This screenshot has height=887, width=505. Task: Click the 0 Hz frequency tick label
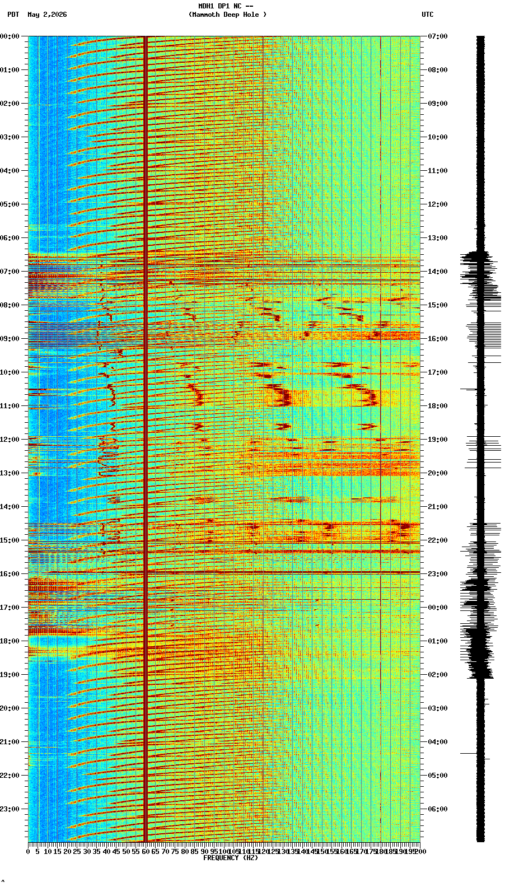point(28,852)
